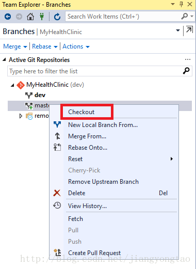Click the Type here to filter field
The height and width of the screenshot is (269, 196).
pyautogui.click(x=95, y=71)
